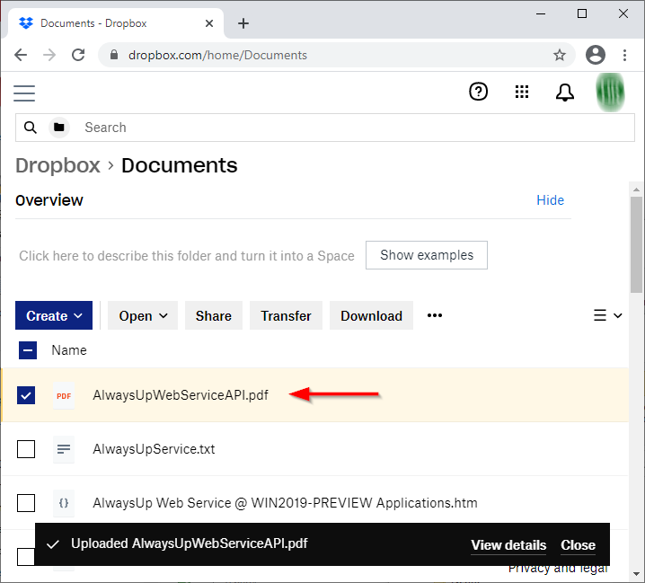
Task: Click the search magnifier icon
Action: pyautogui.click(x=31, y=128)
